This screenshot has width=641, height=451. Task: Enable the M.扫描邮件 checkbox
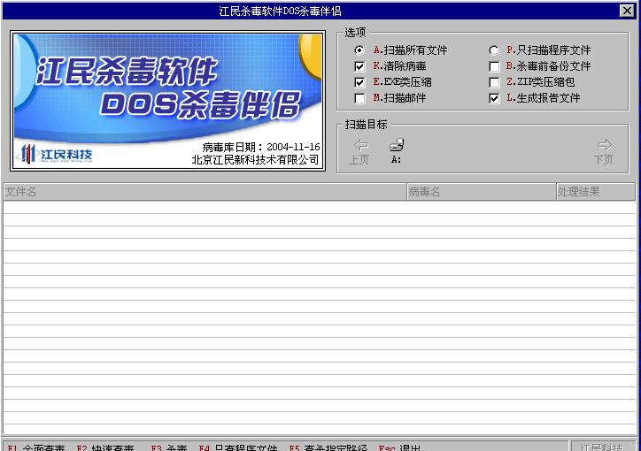[359, 98]
